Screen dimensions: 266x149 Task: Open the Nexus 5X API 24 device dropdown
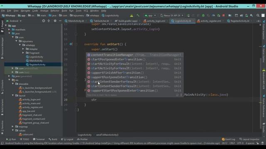(x=172, y=15)
